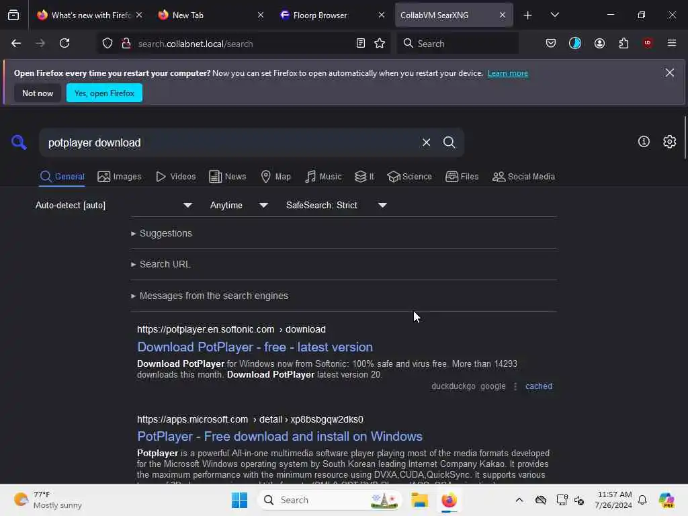Open weather widget showing 77°F

click(48, 500)
